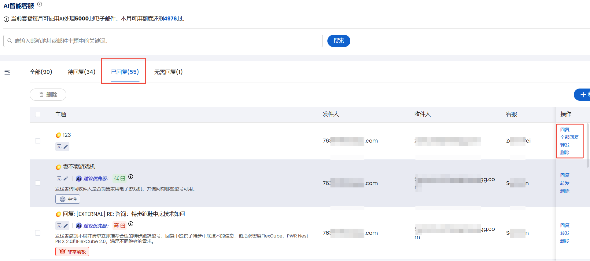The image size is (590, 261).
Task: Click yellow status dot beside 特步跑鞋 subject
Action: (58, 214)
